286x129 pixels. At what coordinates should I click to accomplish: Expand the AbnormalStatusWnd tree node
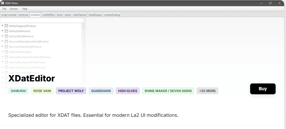coord(3,46)
